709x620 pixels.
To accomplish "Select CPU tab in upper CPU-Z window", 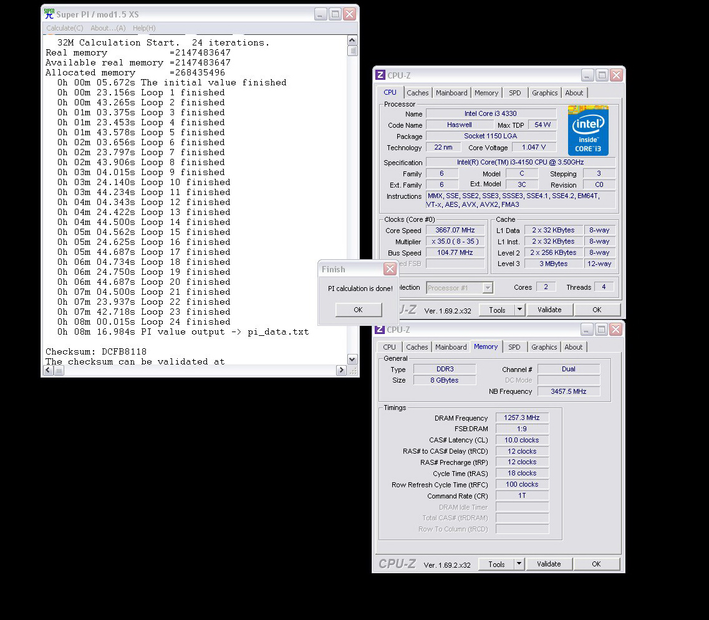I will tap(390, 92).
